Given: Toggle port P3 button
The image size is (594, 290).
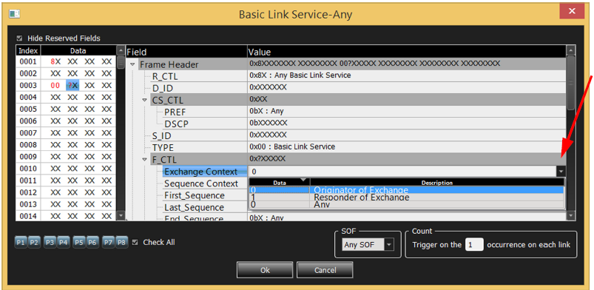Looking at the screenshot, I should pos(50,242).
